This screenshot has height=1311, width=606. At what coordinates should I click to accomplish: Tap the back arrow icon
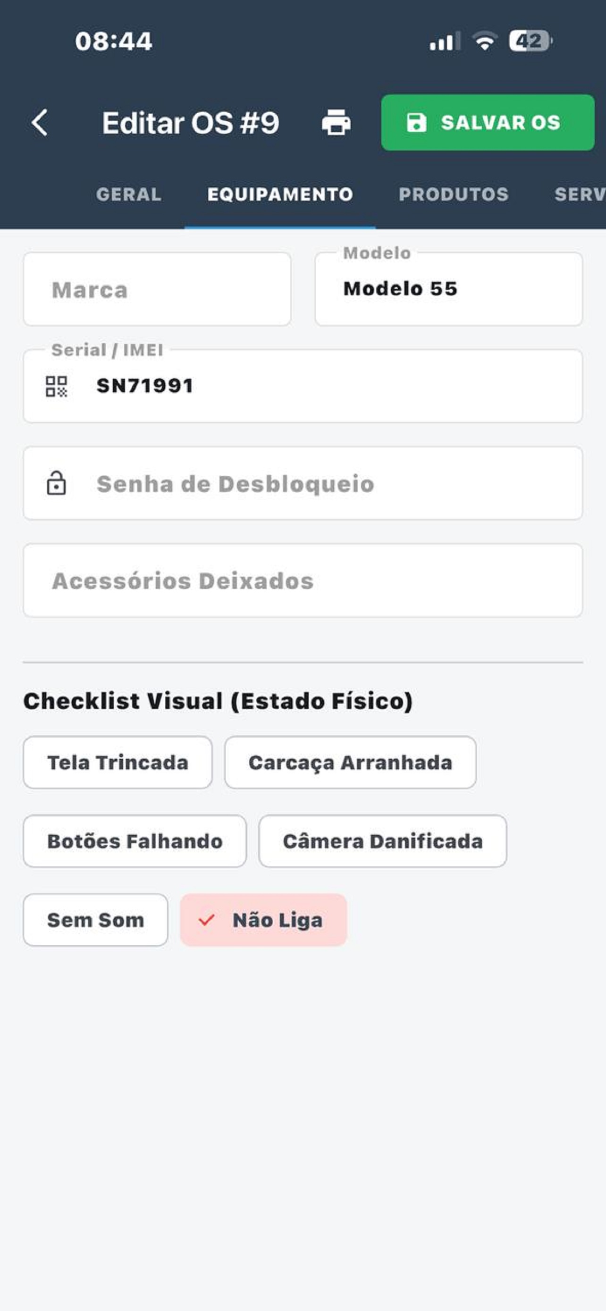click(40, 123)
